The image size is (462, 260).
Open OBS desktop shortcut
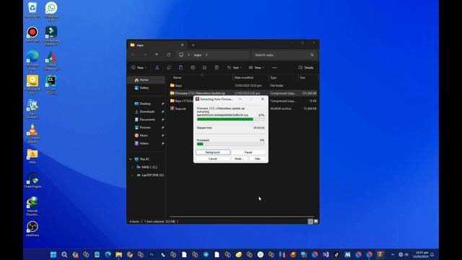[x=32, y=229]
